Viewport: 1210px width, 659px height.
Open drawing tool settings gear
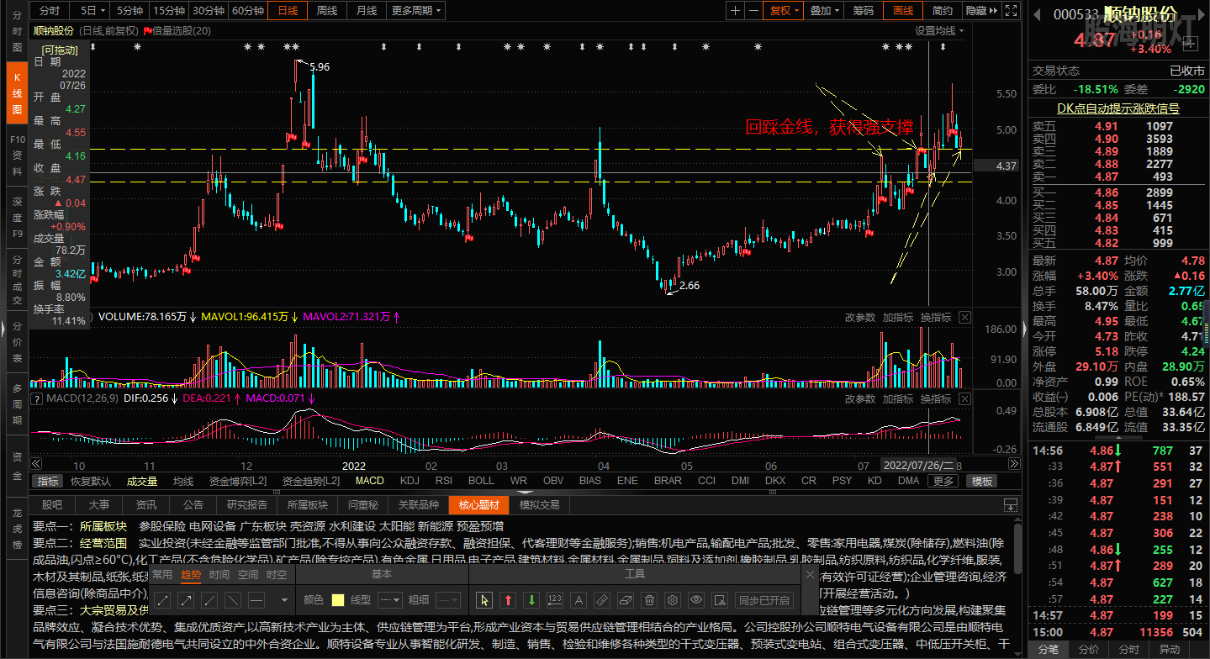tap(673, 600)
